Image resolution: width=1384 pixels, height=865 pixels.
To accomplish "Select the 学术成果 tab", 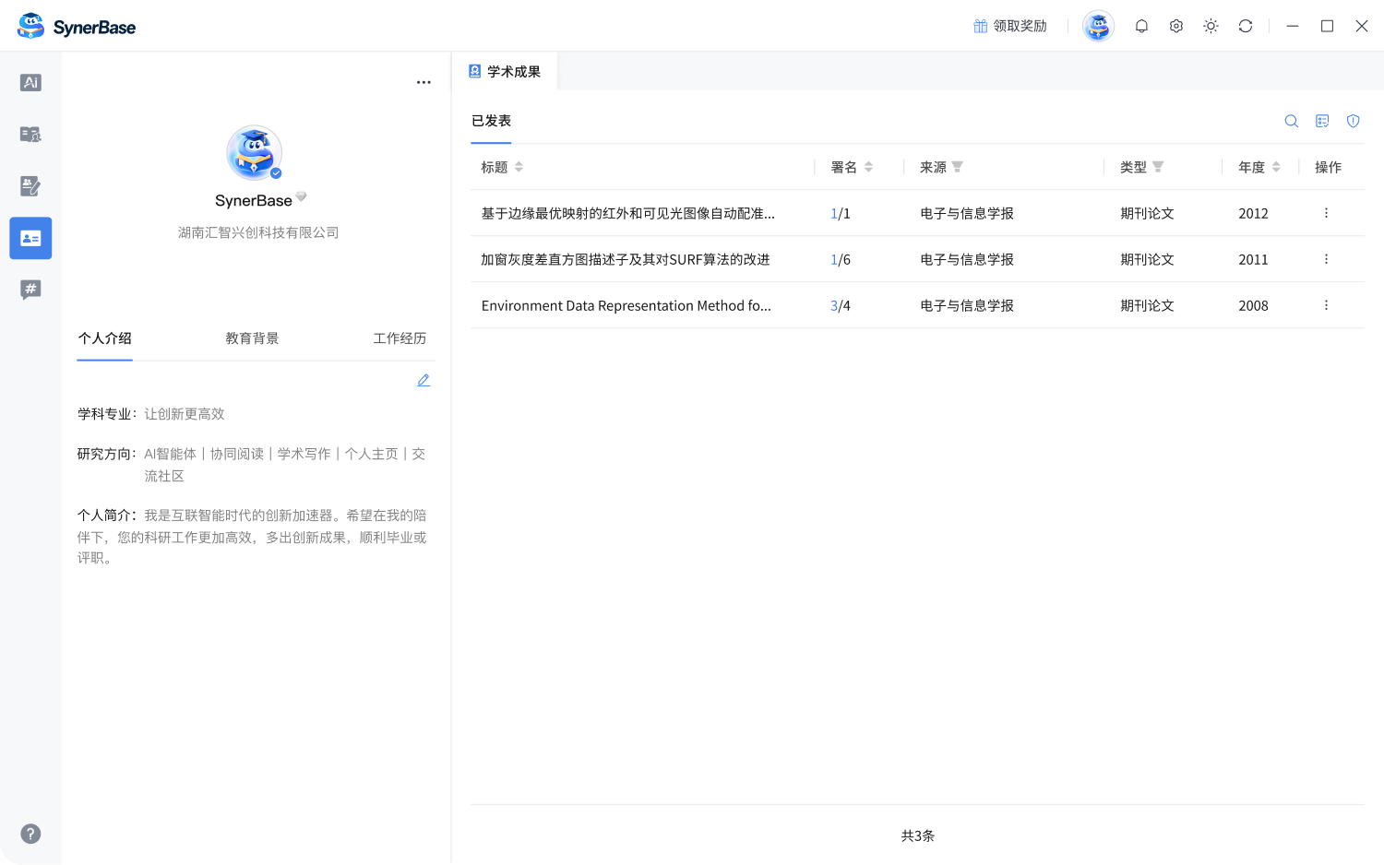I will 505,71.
